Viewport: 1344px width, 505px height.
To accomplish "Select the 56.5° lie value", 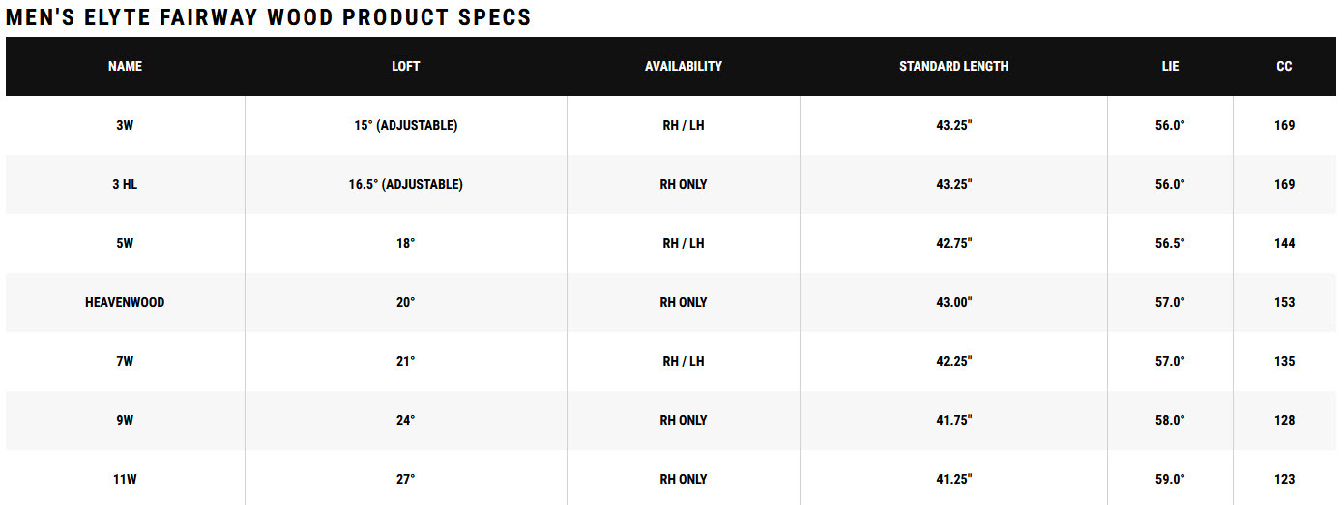I will click(1171, 244).
